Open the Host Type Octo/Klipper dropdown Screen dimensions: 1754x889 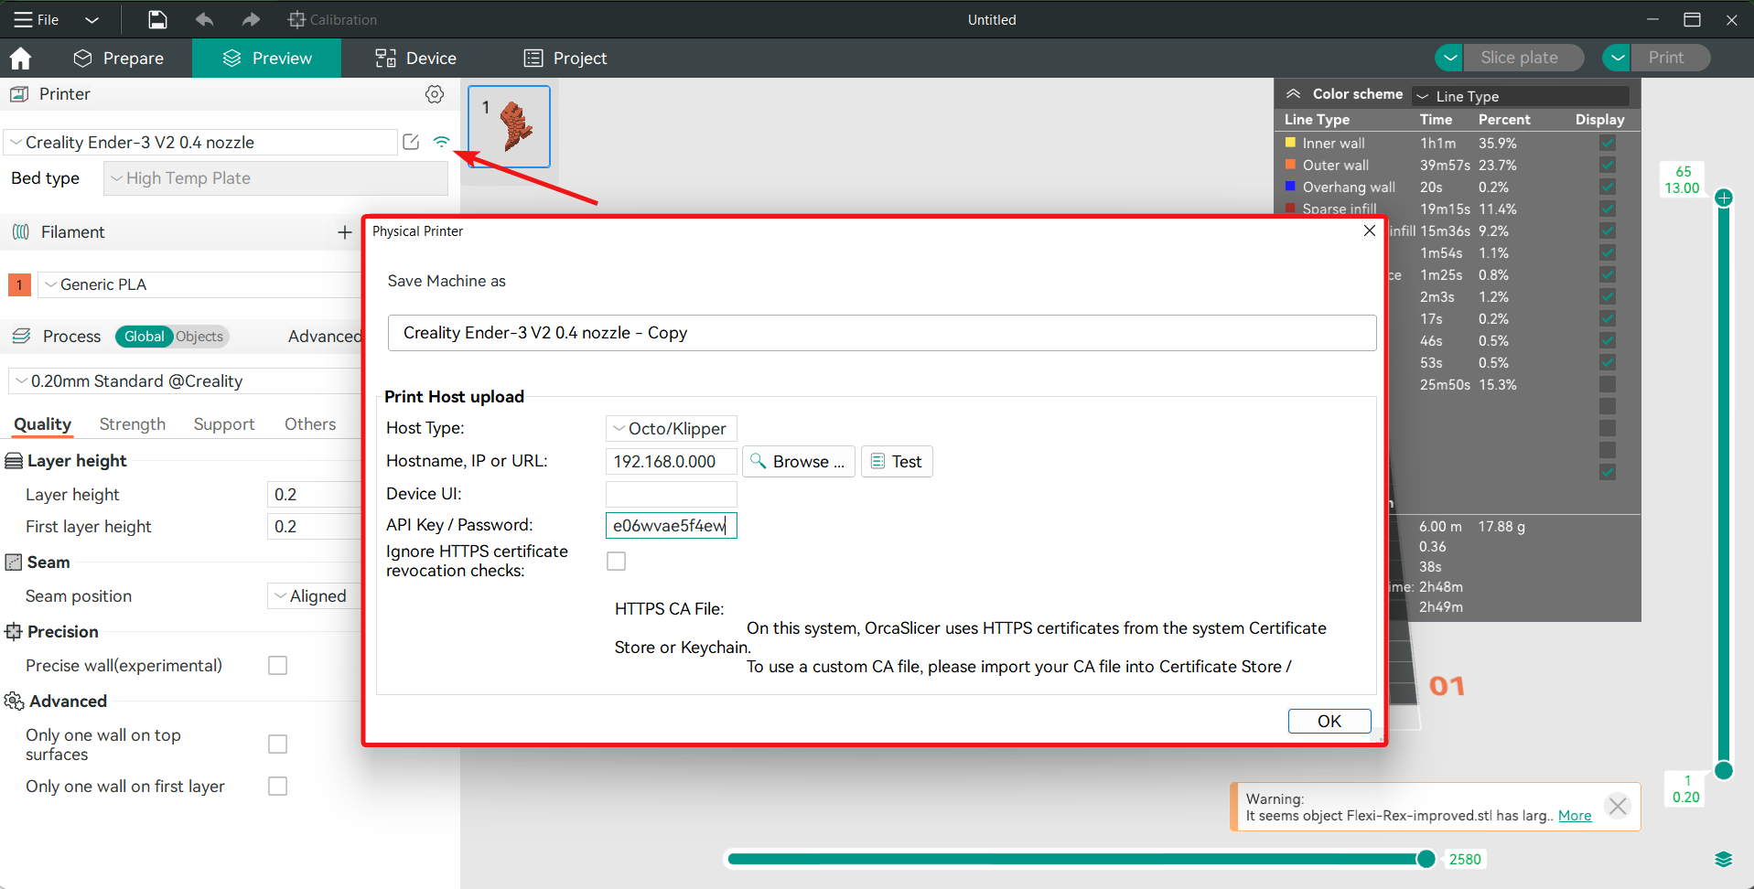pyautogui.click(x=672, y=429)
